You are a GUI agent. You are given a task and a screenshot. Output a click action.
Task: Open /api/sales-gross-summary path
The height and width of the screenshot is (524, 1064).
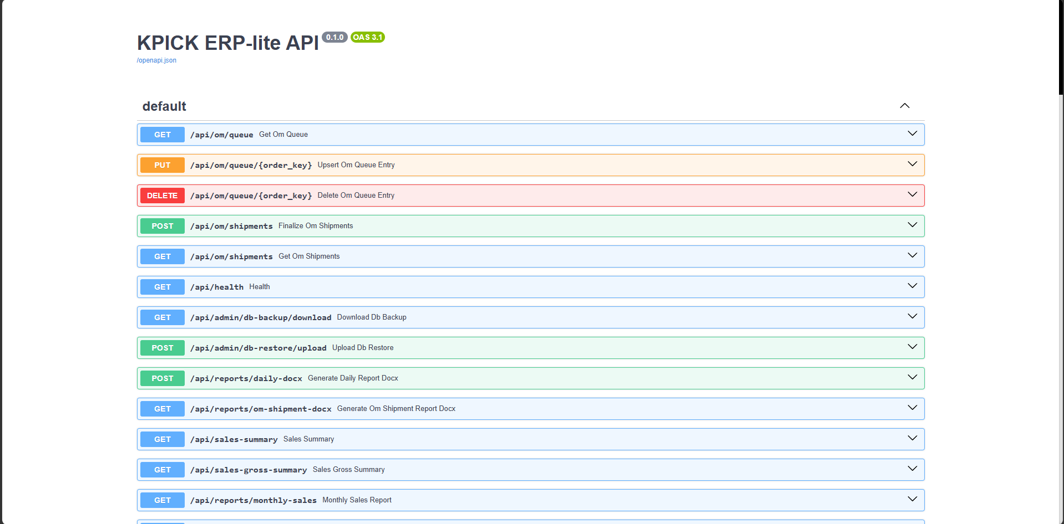point(249,470)
